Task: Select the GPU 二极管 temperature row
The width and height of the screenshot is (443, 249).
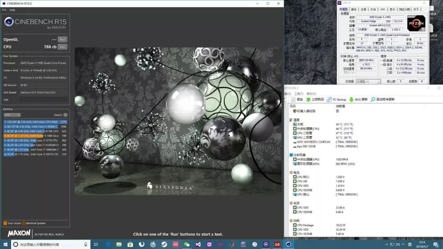Action: pos(324,138)
